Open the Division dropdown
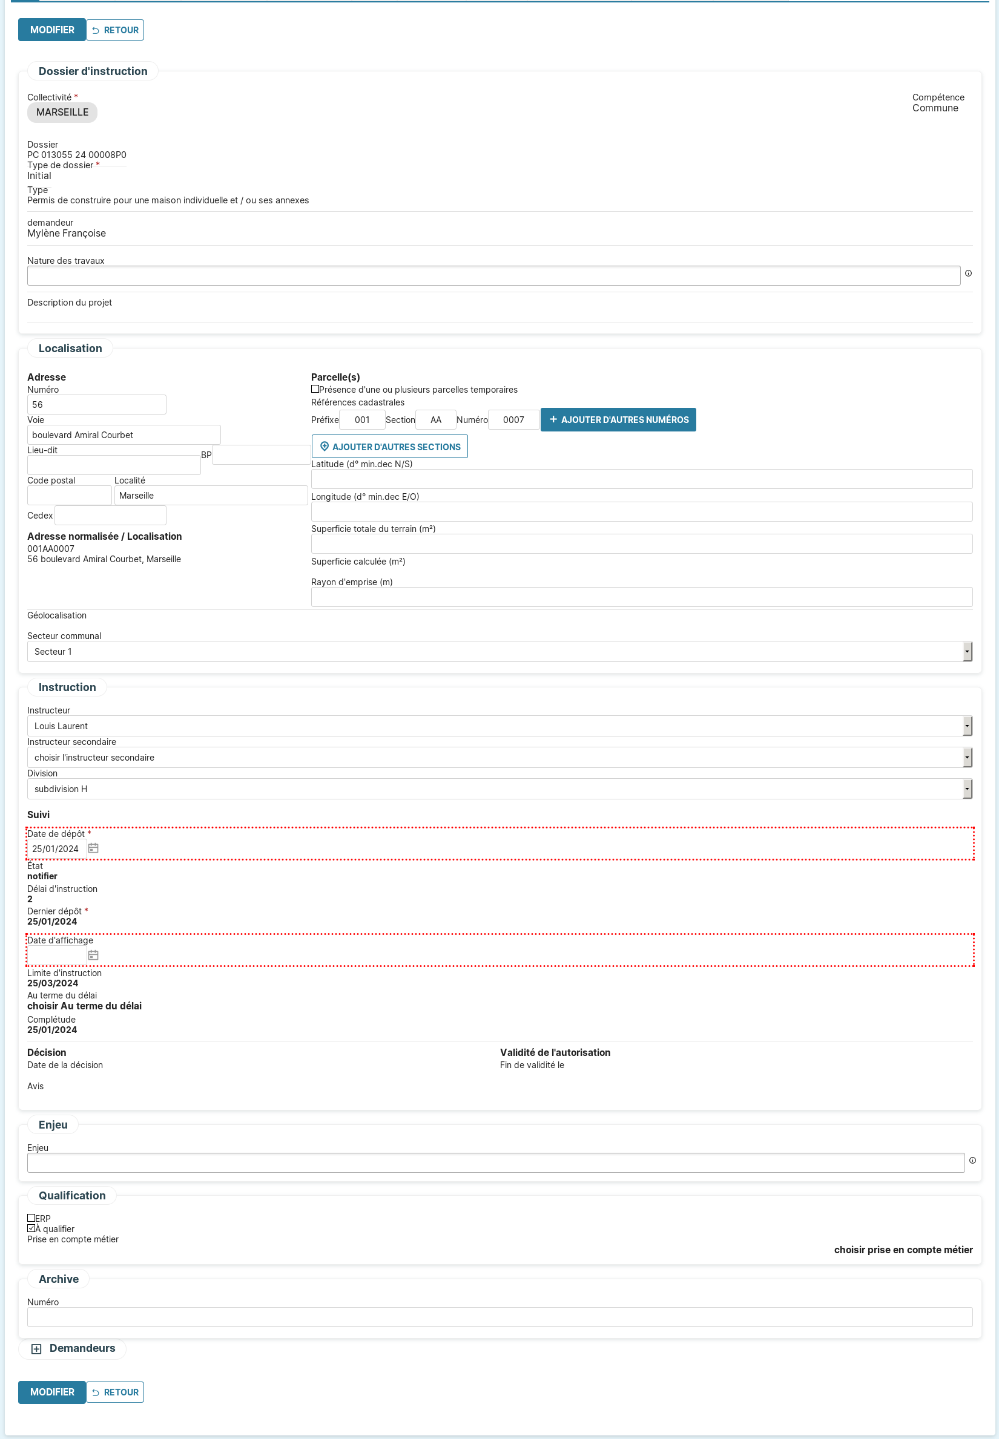The height and width of the screenshot is (1439, 999). 499,789
